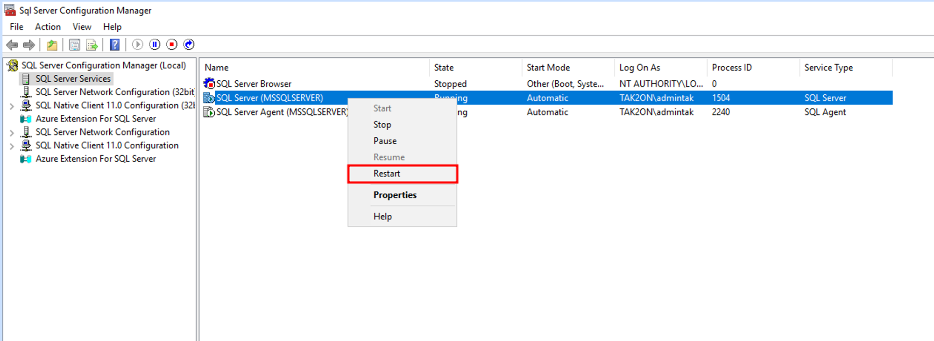Select SQL Server Configuration Manager (Local) root
This screenshot has height=341, width=934.
(104, 65)
